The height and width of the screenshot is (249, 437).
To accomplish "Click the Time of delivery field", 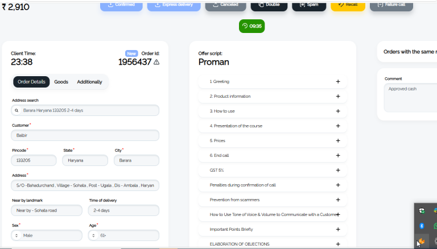I will click(x=123, y=210).
